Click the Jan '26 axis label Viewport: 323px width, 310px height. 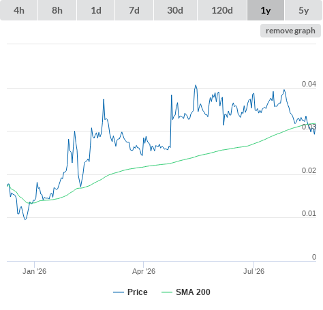34,271
